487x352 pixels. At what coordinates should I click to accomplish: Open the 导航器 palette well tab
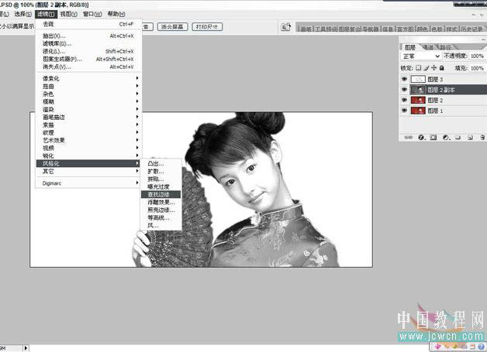click(371, 29)
